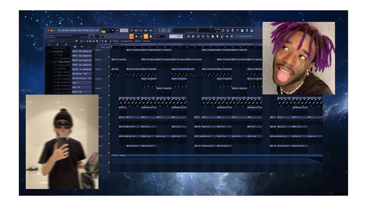Stop playback with the stop button
This screenshot has height=206, width=366.
(x=113, y=30)
